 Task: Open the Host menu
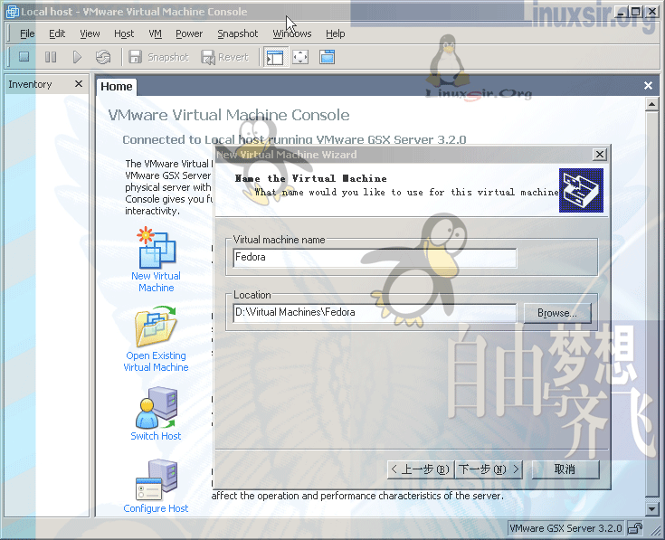[x=124, y=33]
